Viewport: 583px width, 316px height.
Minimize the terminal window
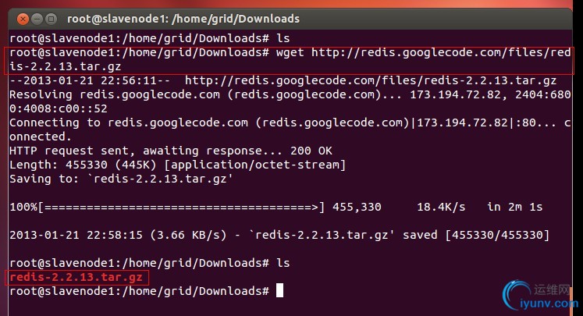[37, 19]
